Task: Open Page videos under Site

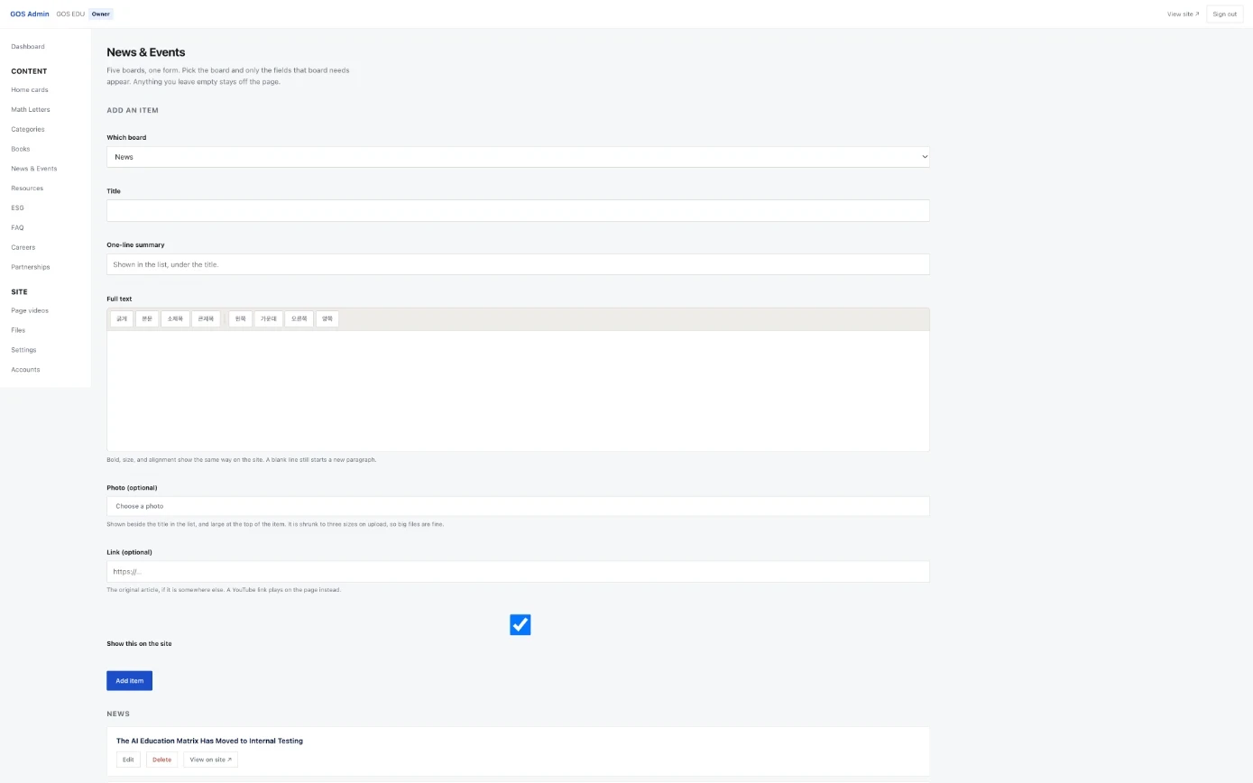Action: coord(30,310)
